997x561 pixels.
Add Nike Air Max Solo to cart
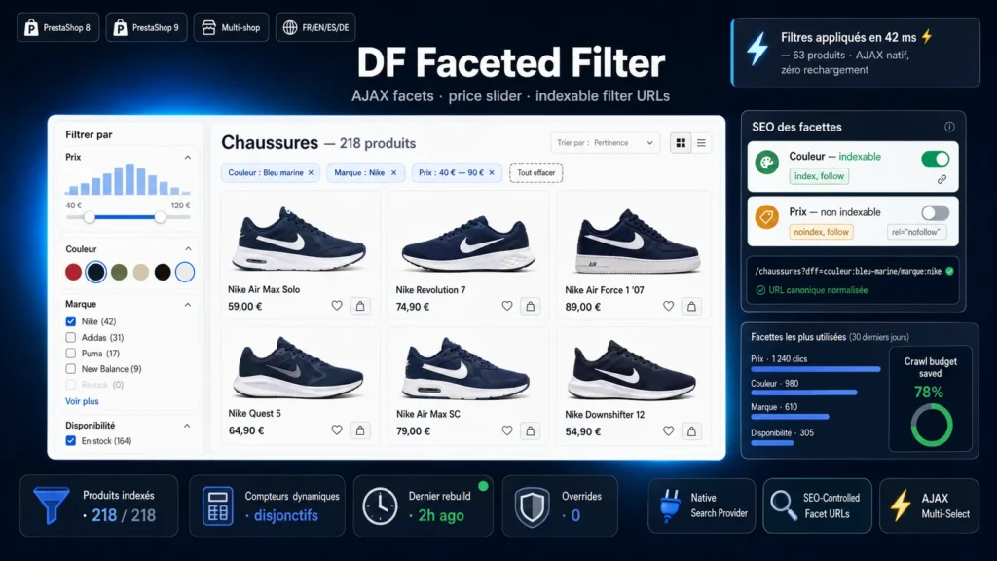coord(360,306)
